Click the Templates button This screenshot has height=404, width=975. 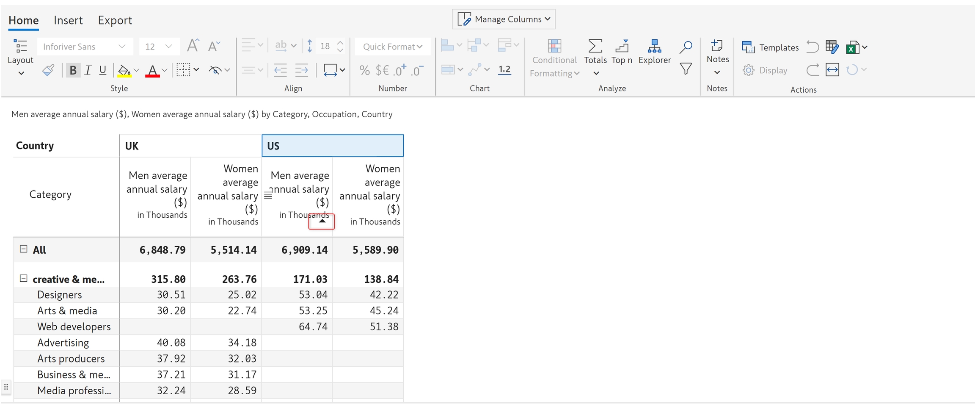pos(770,47)
